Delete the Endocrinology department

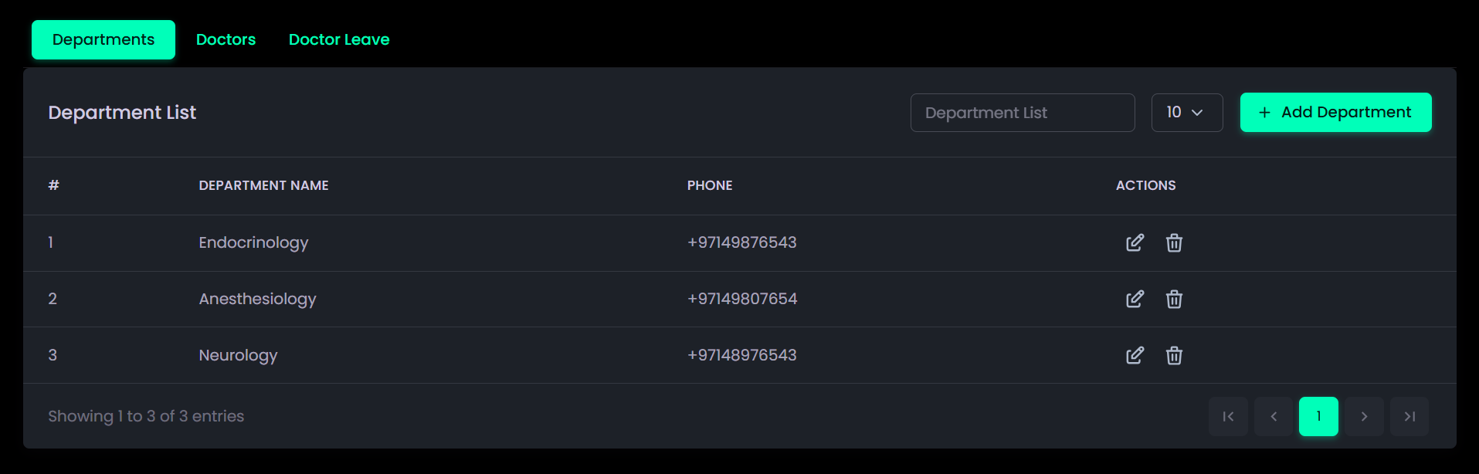[1174, 243]
